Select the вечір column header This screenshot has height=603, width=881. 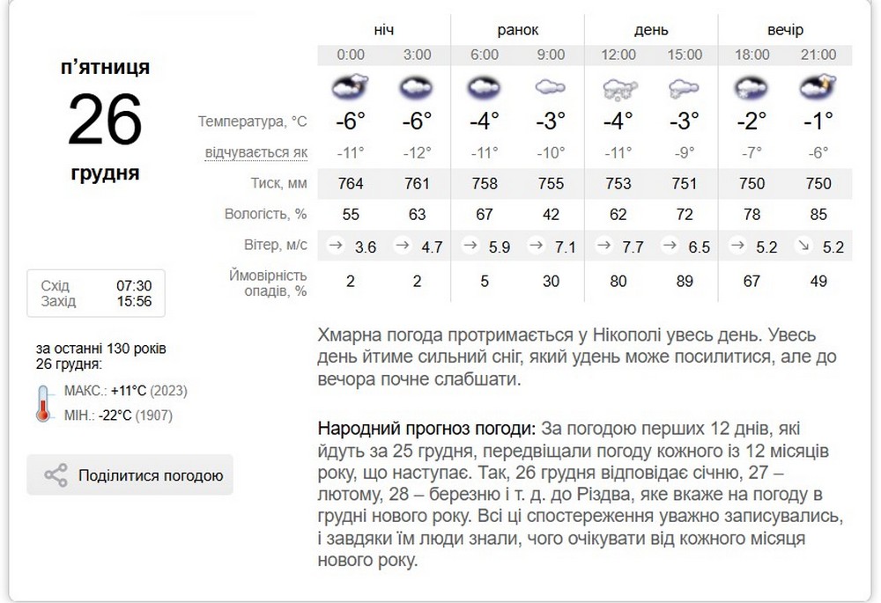point(785,30)
